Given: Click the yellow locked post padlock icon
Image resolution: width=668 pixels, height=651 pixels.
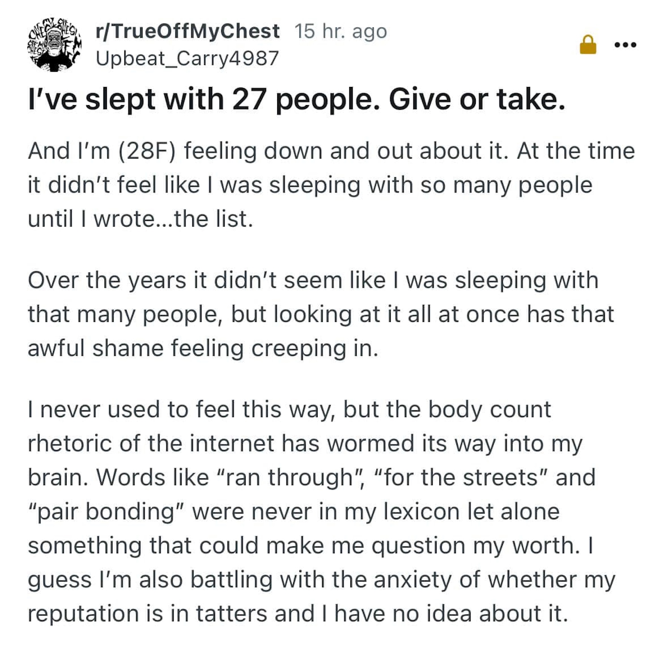Looking at the screenshot, I should coord(588,45).
